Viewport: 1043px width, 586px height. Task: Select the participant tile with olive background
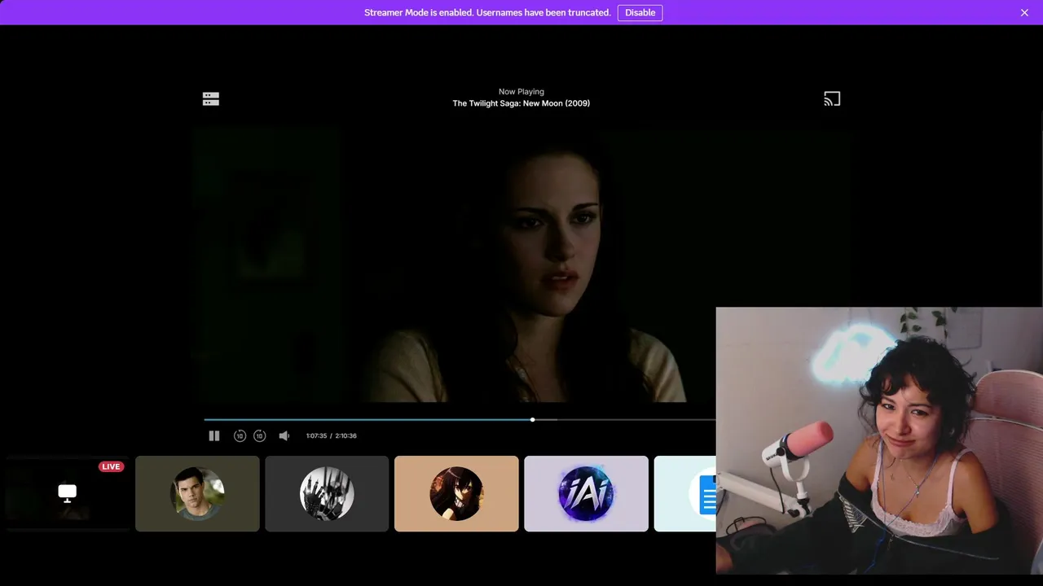(x=197, y=493)
